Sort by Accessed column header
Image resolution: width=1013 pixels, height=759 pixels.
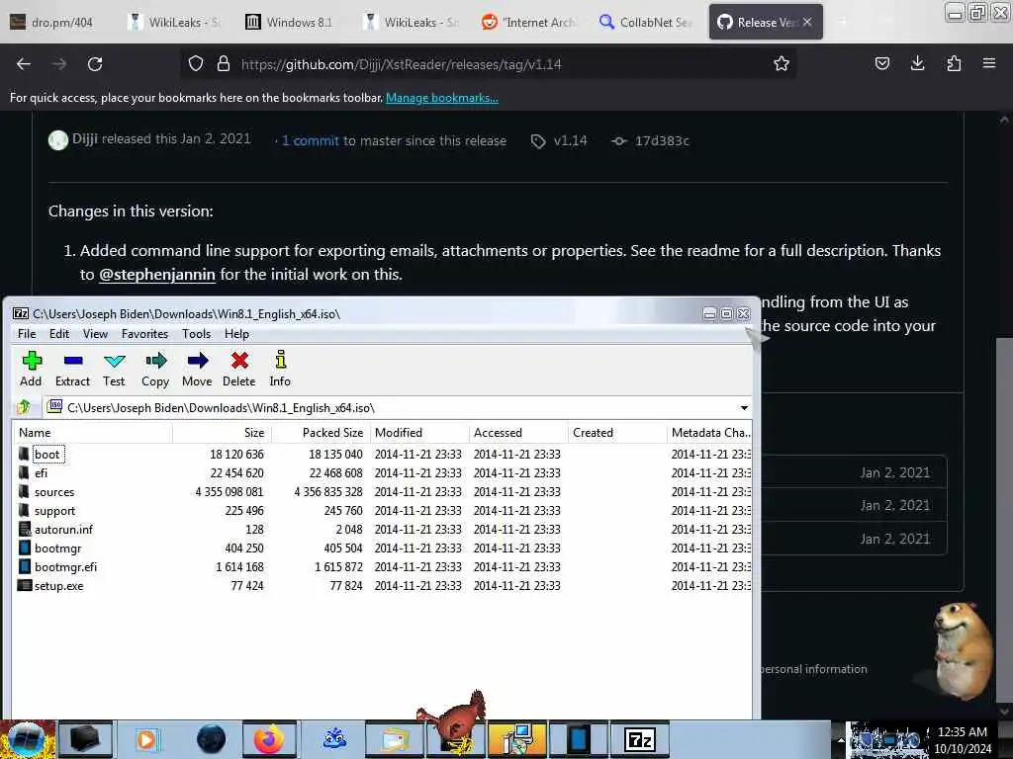click(518, 433)
